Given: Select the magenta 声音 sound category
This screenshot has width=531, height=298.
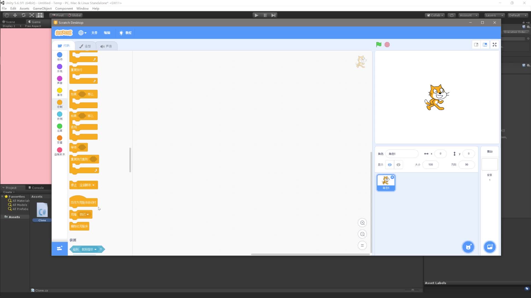Looking at the screenshot, I should pos(59,80).
